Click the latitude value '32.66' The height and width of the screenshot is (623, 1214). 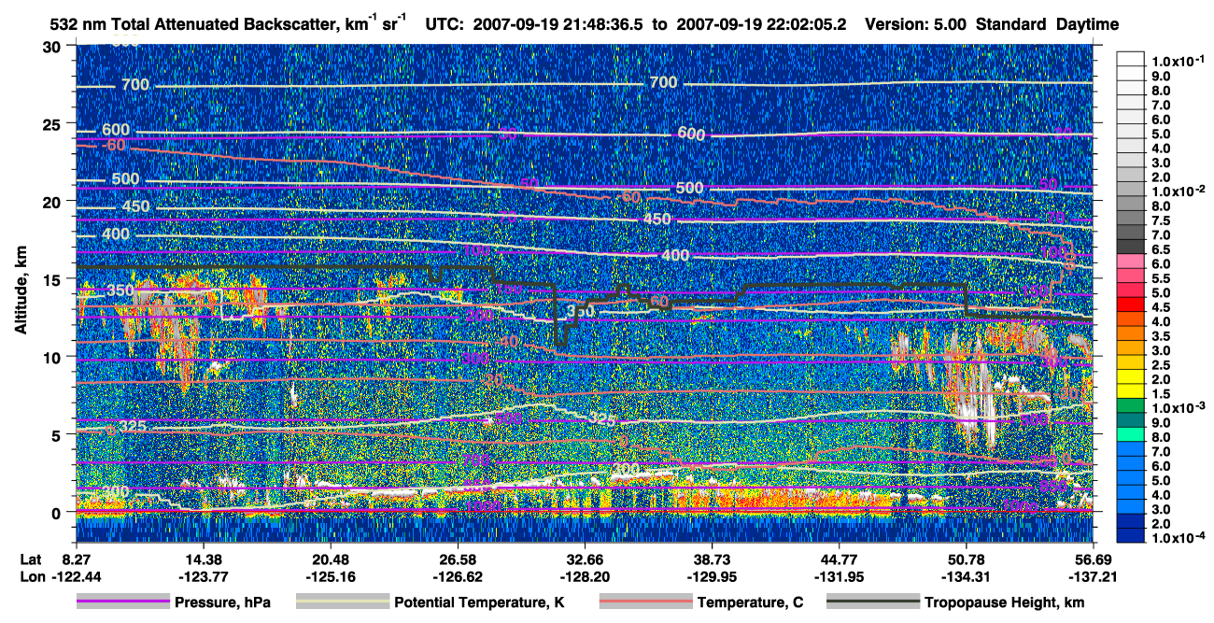[x=585, y=558]
